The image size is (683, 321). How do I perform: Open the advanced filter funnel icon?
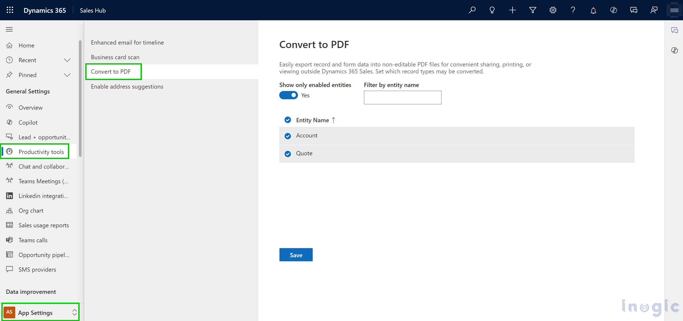tap(533, 10)
